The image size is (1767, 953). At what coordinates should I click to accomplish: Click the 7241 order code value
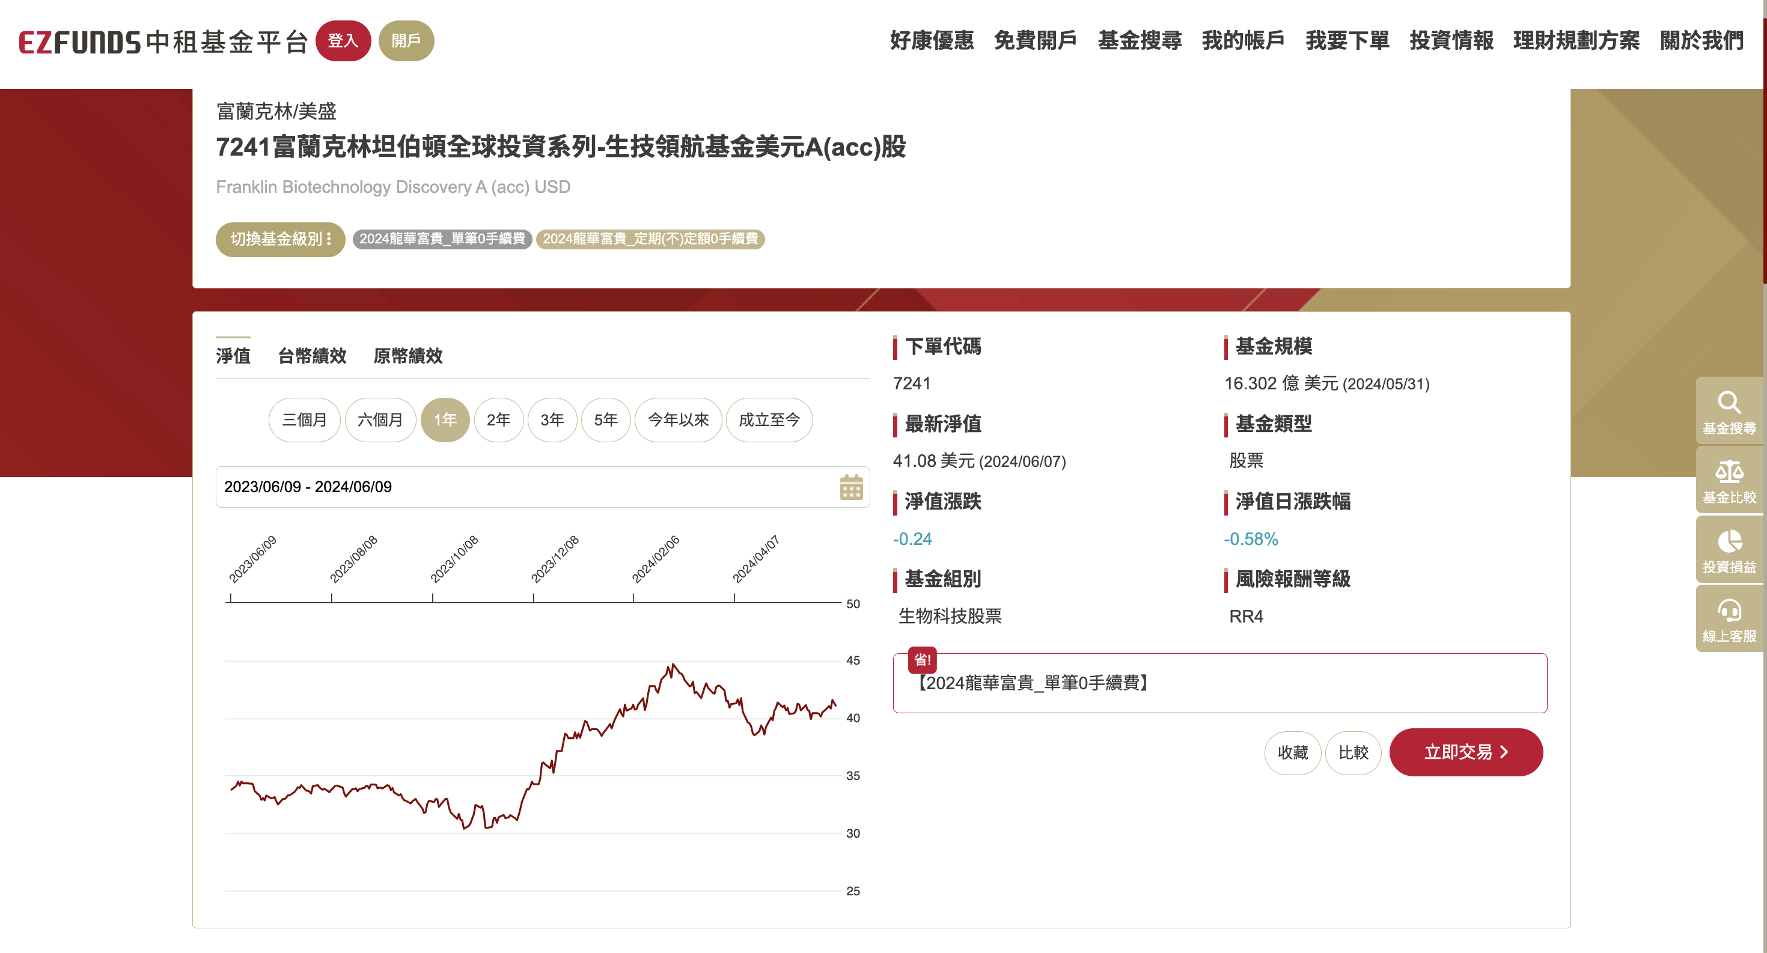[912, 384]
